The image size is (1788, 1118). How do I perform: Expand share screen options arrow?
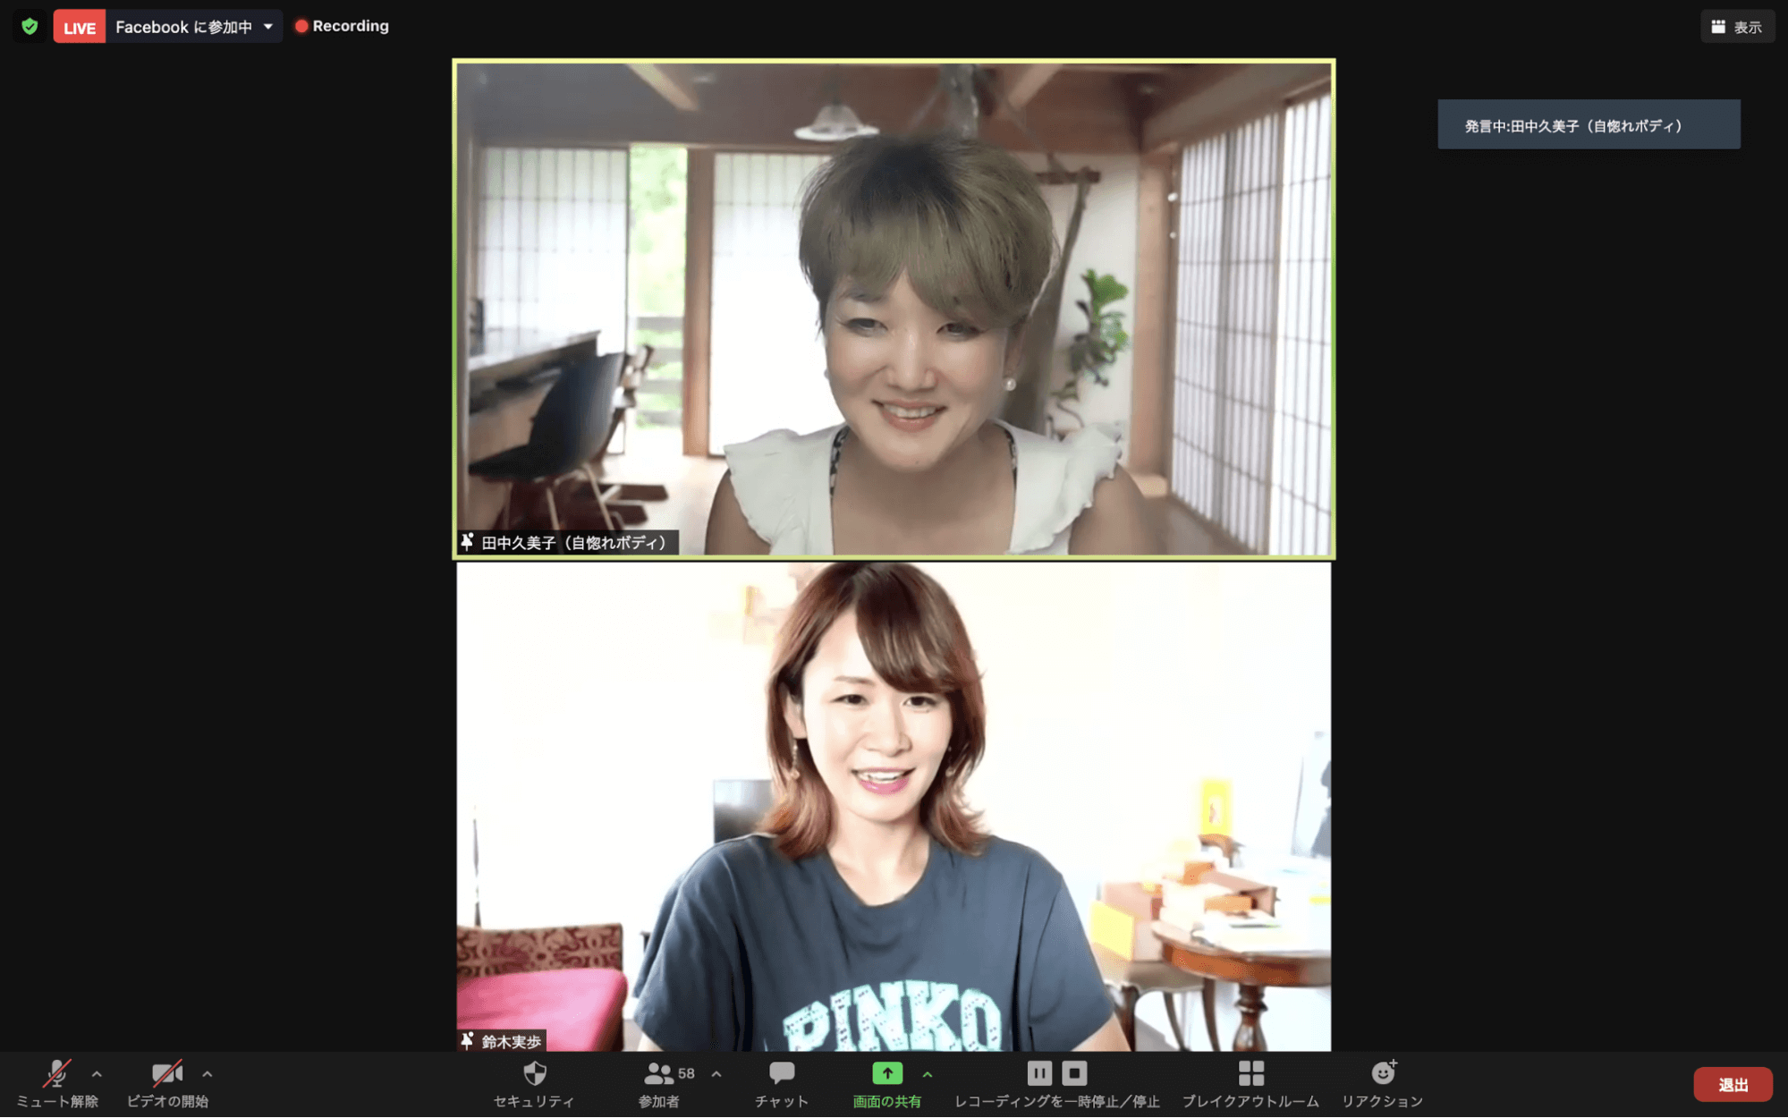tap(928, 1074)
